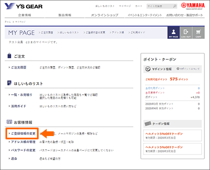Click the +4,378 仮ポイント value
The height and width of the screenshot is (170, 210).
coord(195,97)
